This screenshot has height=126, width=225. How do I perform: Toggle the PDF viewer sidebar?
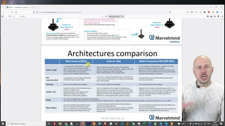[x=2, y=16]
